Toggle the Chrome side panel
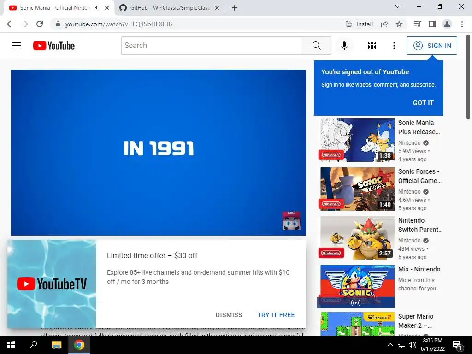The width and height of the screenshot is (472, 354). (432, 24)
